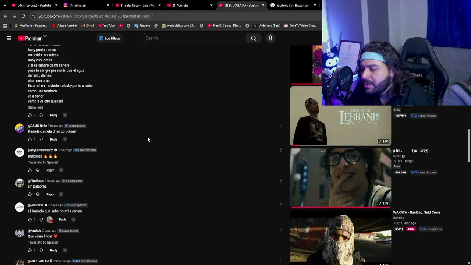Viewport: 471px width, 265px height.
Task: Reload the YouTube page
Action: [x=23, y=16]
